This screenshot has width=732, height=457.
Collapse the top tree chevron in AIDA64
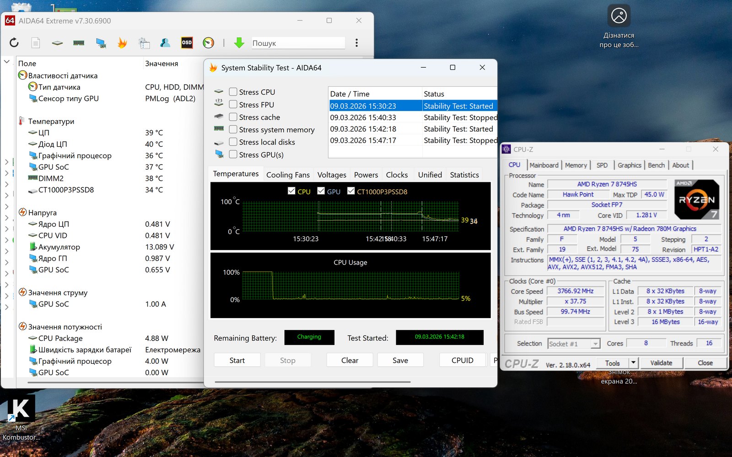pyautogui.click(x=7, y=61)
